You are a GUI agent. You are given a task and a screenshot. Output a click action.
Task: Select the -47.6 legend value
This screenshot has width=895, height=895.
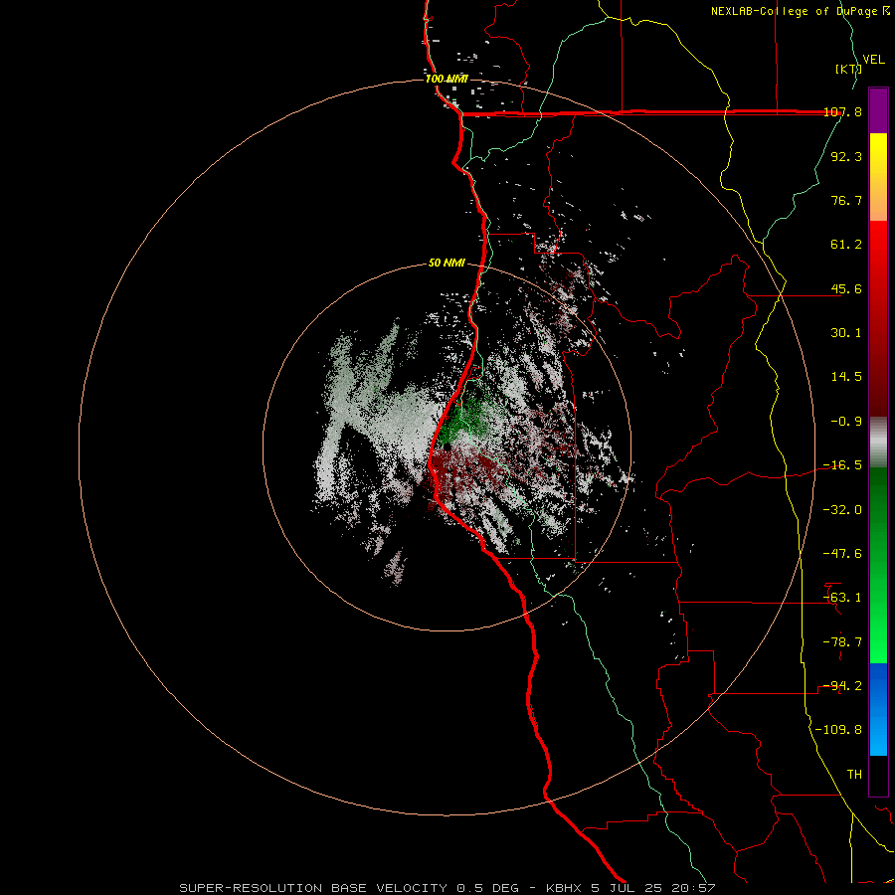[842, 554]
